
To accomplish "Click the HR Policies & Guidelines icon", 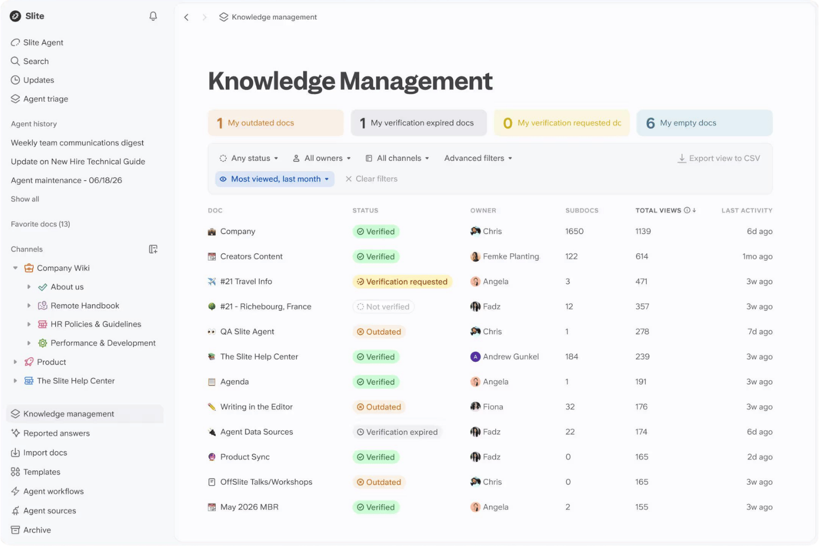I will (x=43, y=324).
